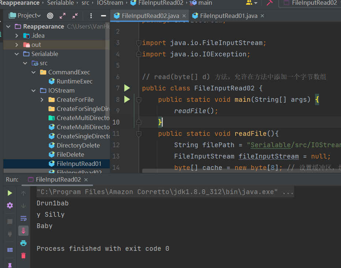Image resolution: width=341 pixels, height=268 pixels.
Task: Toggle scroll to end in Run console
Action: pyautogui.click(x=23, y=231)
